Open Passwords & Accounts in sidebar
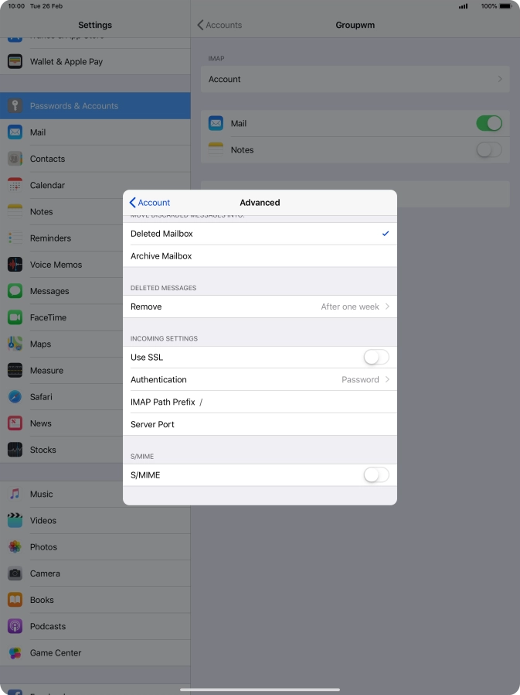 point(95,106)
